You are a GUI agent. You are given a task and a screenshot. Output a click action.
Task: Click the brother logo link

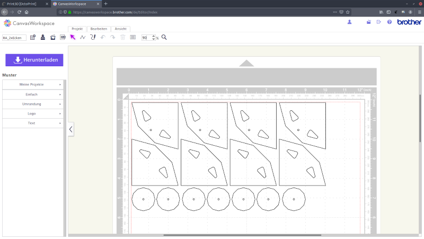[x=409, y=22]
